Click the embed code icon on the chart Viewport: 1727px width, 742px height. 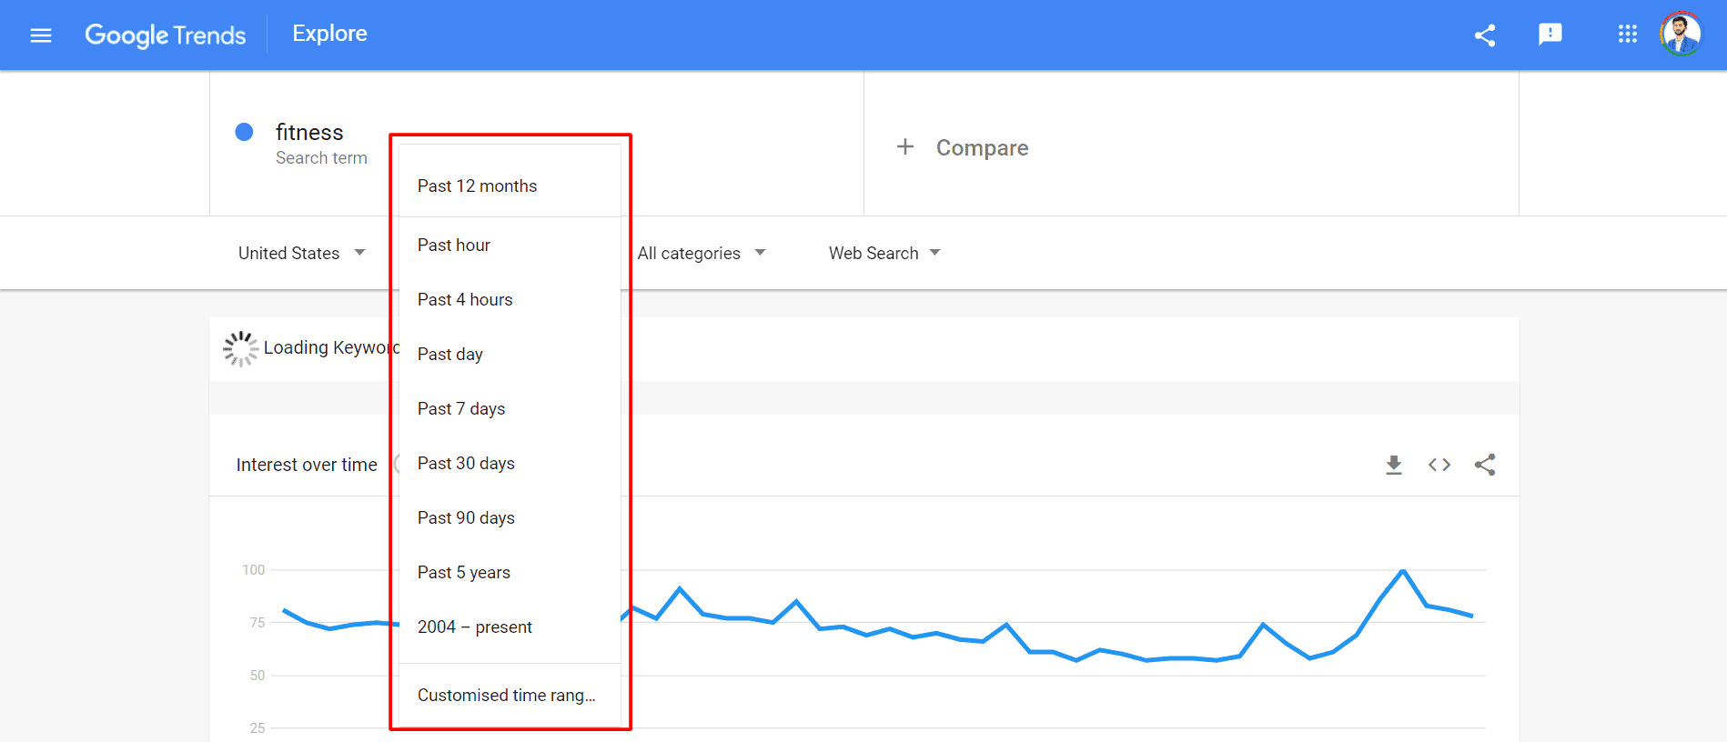pos(1439,464)
